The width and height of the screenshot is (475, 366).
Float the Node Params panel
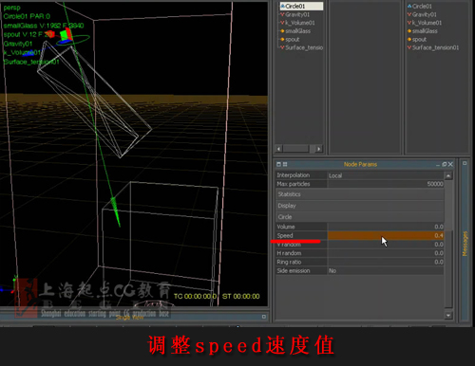[445, 164]
